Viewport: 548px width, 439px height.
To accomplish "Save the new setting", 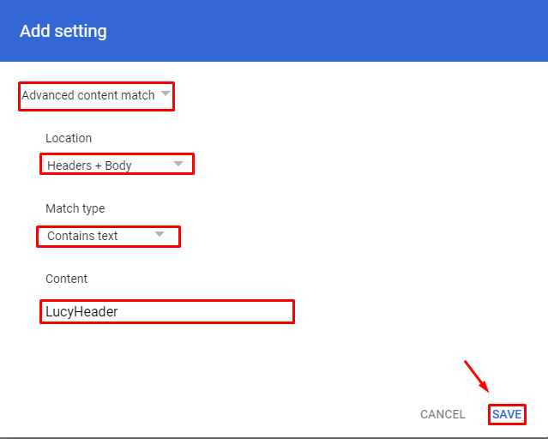I will 507,414.
